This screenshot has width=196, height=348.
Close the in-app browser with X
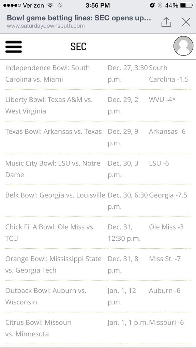tap(186, 22)
